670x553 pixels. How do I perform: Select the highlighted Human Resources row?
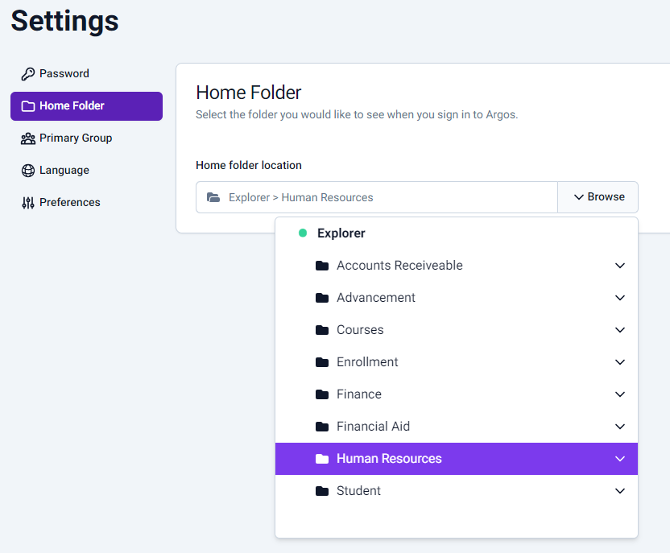pyautogui.click(x=457, y=459)
